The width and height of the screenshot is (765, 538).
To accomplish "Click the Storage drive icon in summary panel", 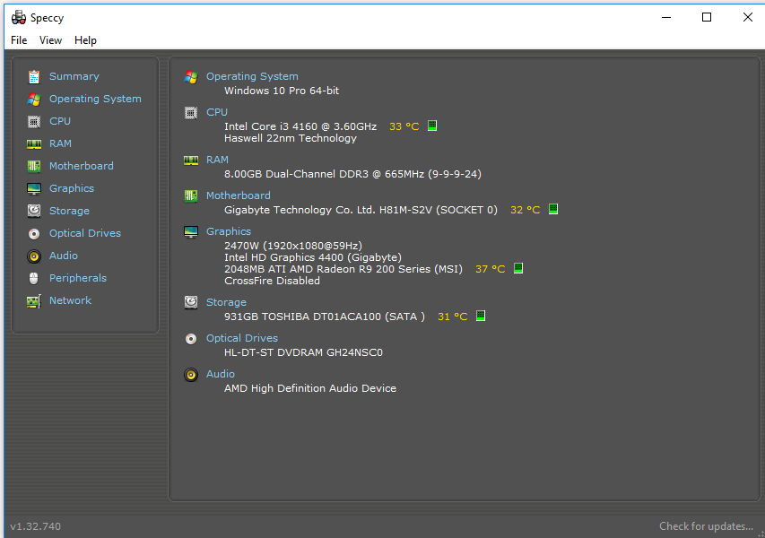I will (191, 302).
